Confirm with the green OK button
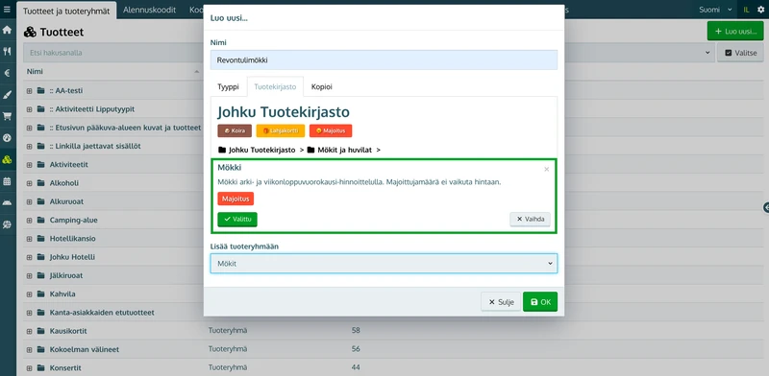The image size is (769, 376). (540, 302)
